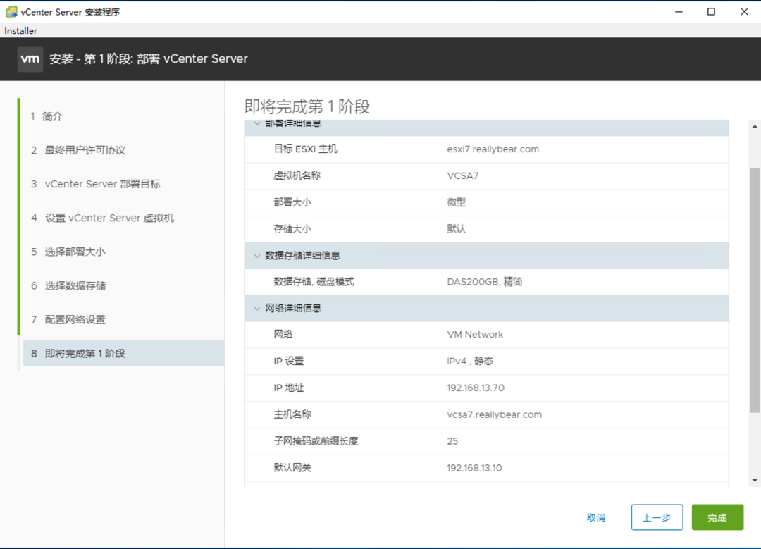Click the IPv4 , 静态 setting value
This screenshot has width=761, height=549.
(470, 361)
